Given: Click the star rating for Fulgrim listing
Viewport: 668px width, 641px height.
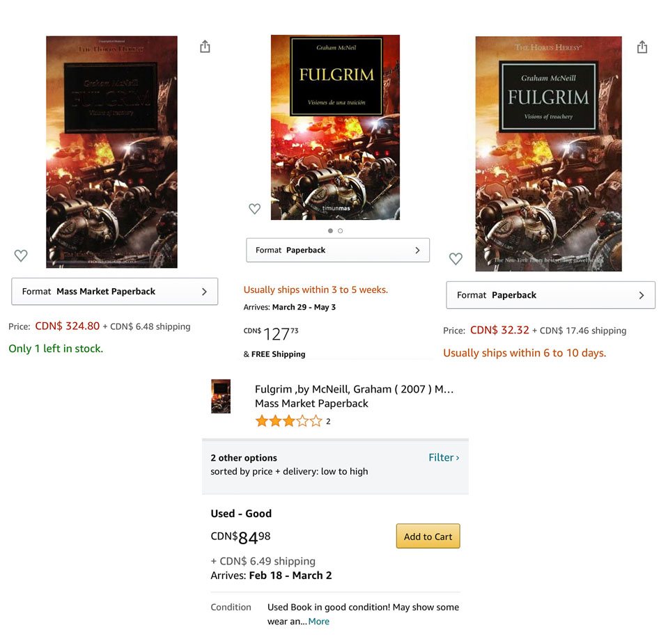Looking at the screenshot, I should pyautogui.click(x=288, y=421).
